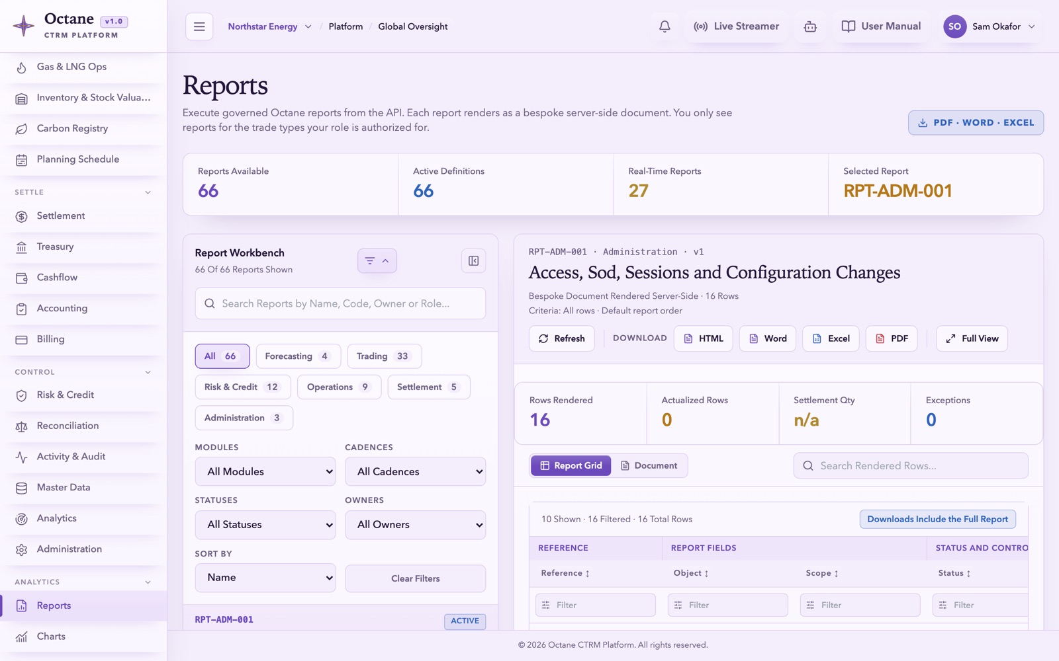Screen dimensions: 1059x661
Task: Download the report as Excel
Action: (831, 338)
